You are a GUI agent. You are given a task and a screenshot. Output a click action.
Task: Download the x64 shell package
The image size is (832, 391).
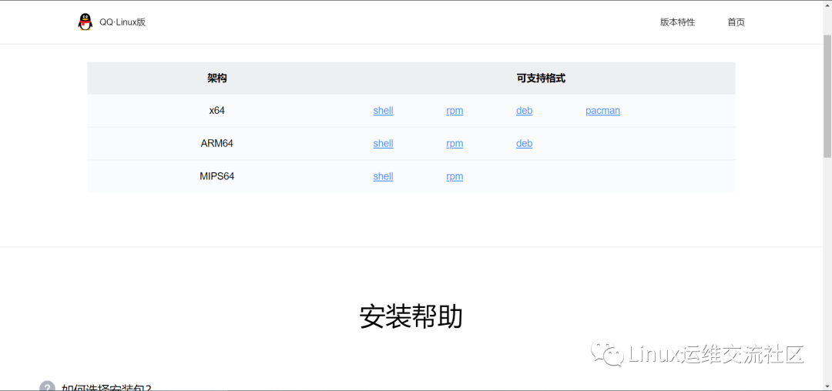(383, 111)
